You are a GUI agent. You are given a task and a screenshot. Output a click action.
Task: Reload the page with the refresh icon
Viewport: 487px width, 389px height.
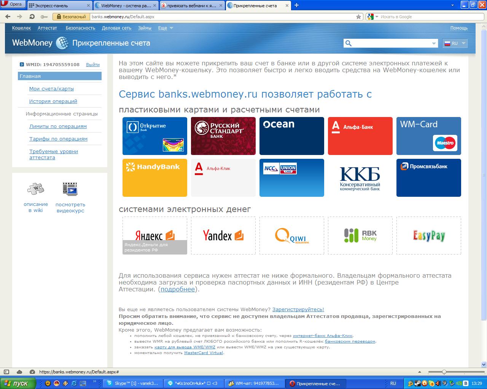tap(32, 17)
